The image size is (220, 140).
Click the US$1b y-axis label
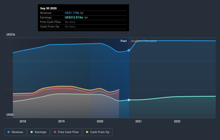[11, 34]
